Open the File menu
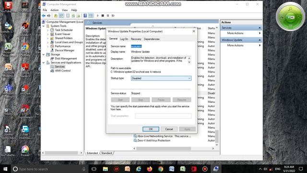The image size is (307, 173). pos(45,10)
